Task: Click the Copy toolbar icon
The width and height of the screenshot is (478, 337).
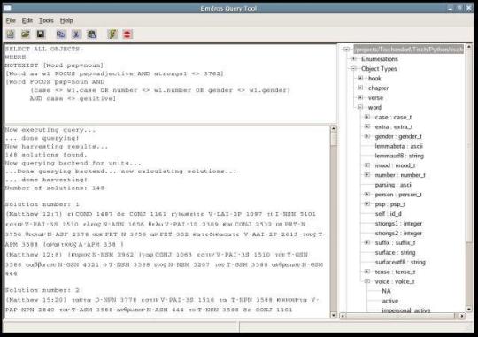Action: pyautogui.click(x=61, y=34)
